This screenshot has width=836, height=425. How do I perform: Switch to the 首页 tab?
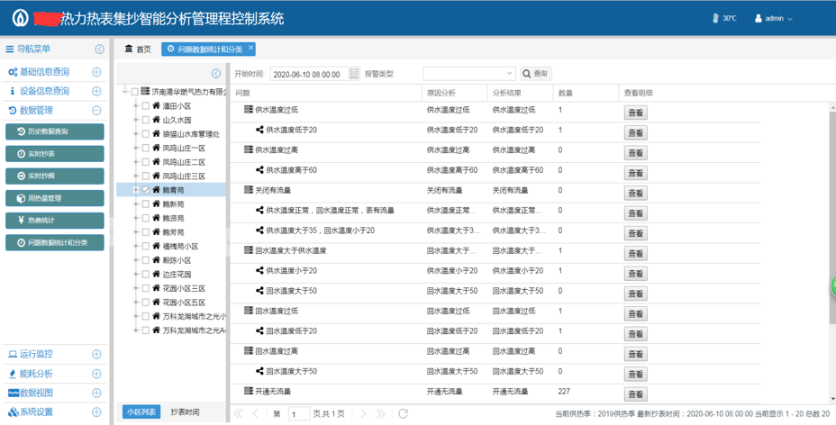138,50
